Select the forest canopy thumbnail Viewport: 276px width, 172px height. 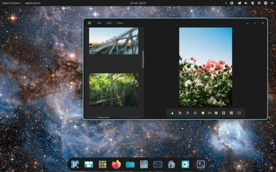(114, 90)
